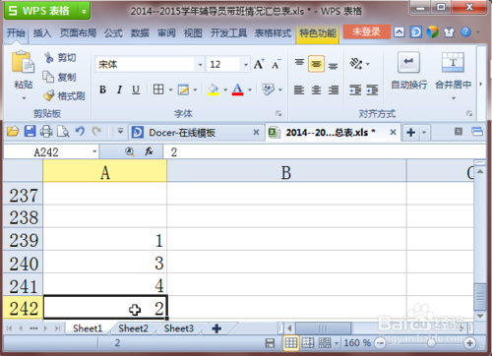The width and height of the screenshot is (492, 356).
Task: Apply cell borders icon
Action: (x=158, y=89)
